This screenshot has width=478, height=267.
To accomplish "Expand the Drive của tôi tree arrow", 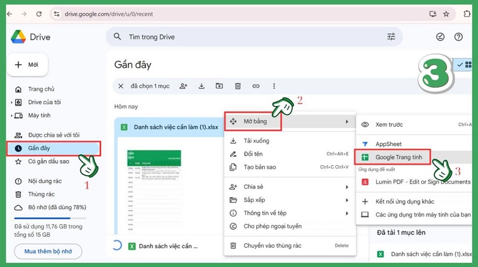I will coord(11,103).
